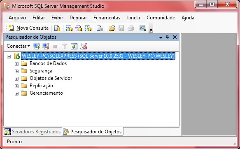Image resolution: width=240 pixels, height=149 pixels.
Task: Close the Management Studio window
Action: pos(228,5)
